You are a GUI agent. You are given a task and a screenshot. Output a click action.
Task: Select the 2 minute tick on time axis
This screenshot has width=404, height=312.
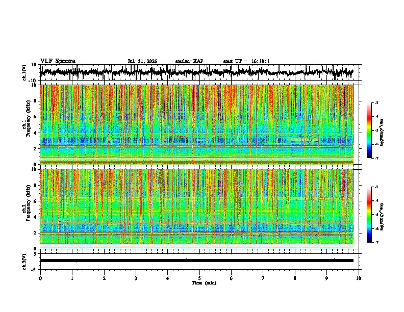click(104, 278)
